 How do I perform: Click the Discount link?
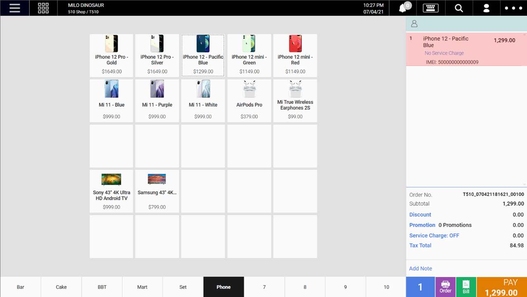(420, 214)
